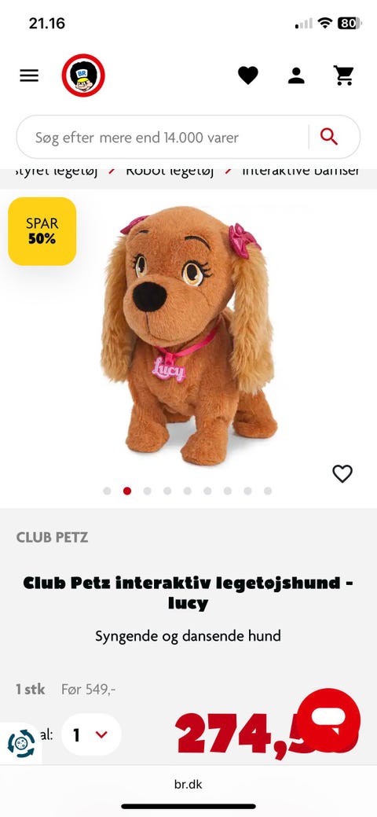The width and height of the screenshot is (377, 817).
Task: Add Lucy dog to favorites heart
Action: pyautogui.click(x=342, y=473)
